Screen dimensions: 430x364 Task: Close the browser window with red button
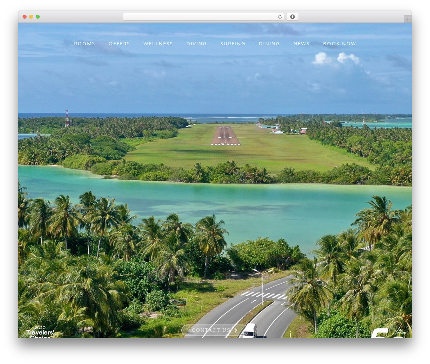click(x=25, y=17)
